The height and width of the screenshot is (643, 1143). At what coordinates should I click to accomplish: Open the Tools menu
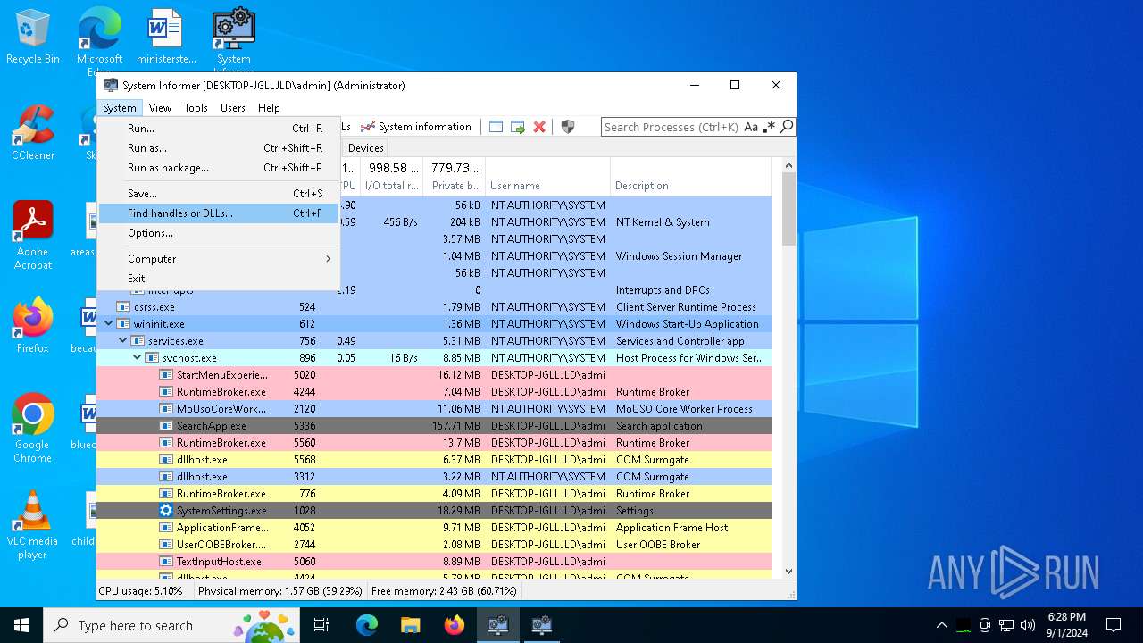click(196, 108)
